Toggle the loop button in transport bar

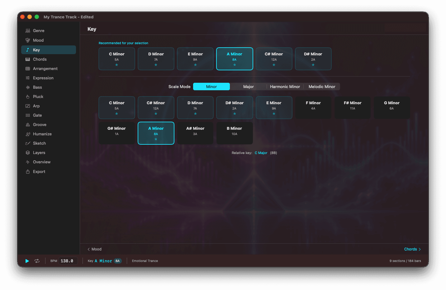coord(37,261)
